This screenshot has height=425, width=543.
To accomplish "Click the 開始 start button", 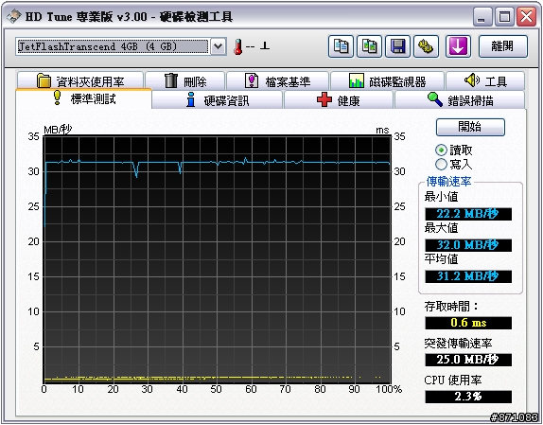I will (x=470, y=127).
